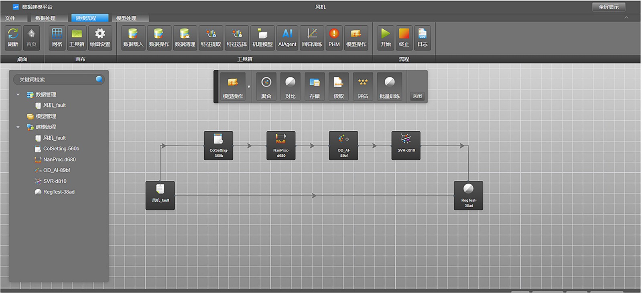Select the 机理模型 mechanism model tool

click(262, 38)
